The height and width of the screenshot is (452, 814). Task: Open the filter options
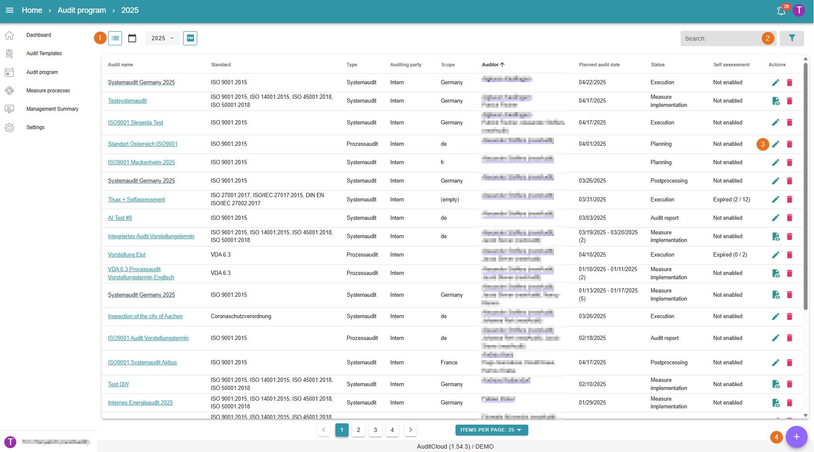(791, 38)
